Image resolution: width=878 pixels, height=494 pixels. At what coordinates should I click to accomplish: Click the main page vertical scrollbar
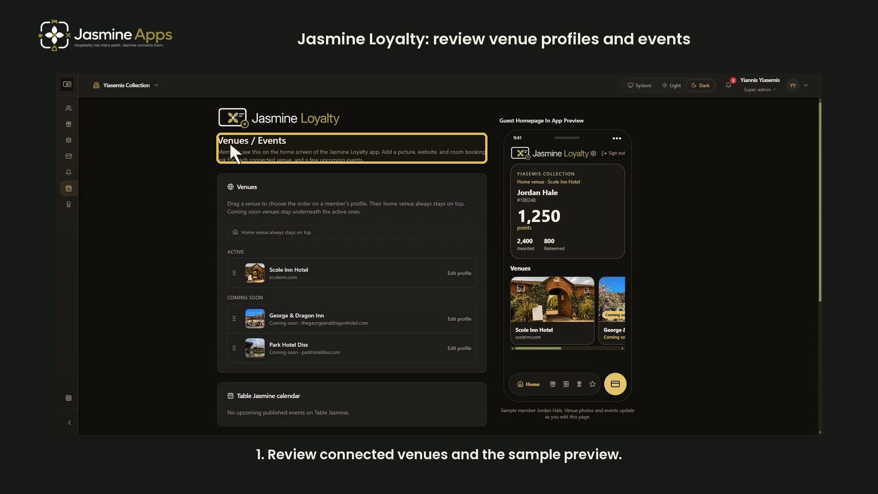click(820, 201)
